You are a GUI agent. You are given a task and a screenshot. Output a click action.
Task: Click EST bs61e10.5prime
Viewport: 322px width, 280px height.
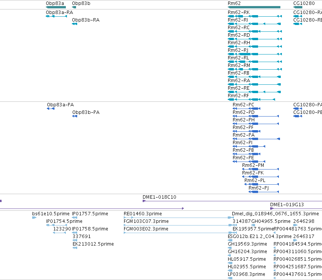click(x=51, y=214)
